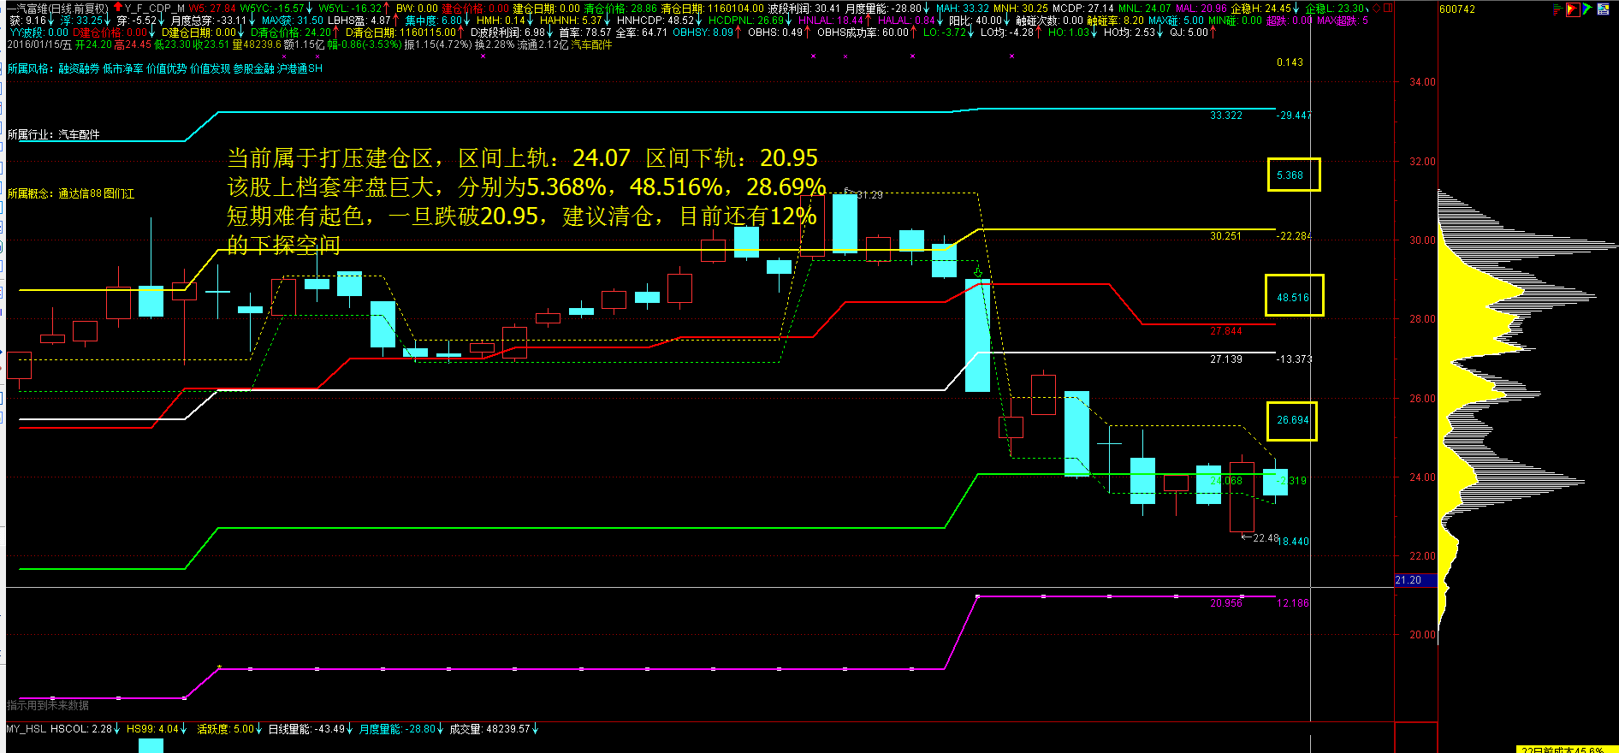Image resolution: width=1619 pixels, height=753 pixels.
Task: Click the 图们江 concept tag
Action: (119, 193)
